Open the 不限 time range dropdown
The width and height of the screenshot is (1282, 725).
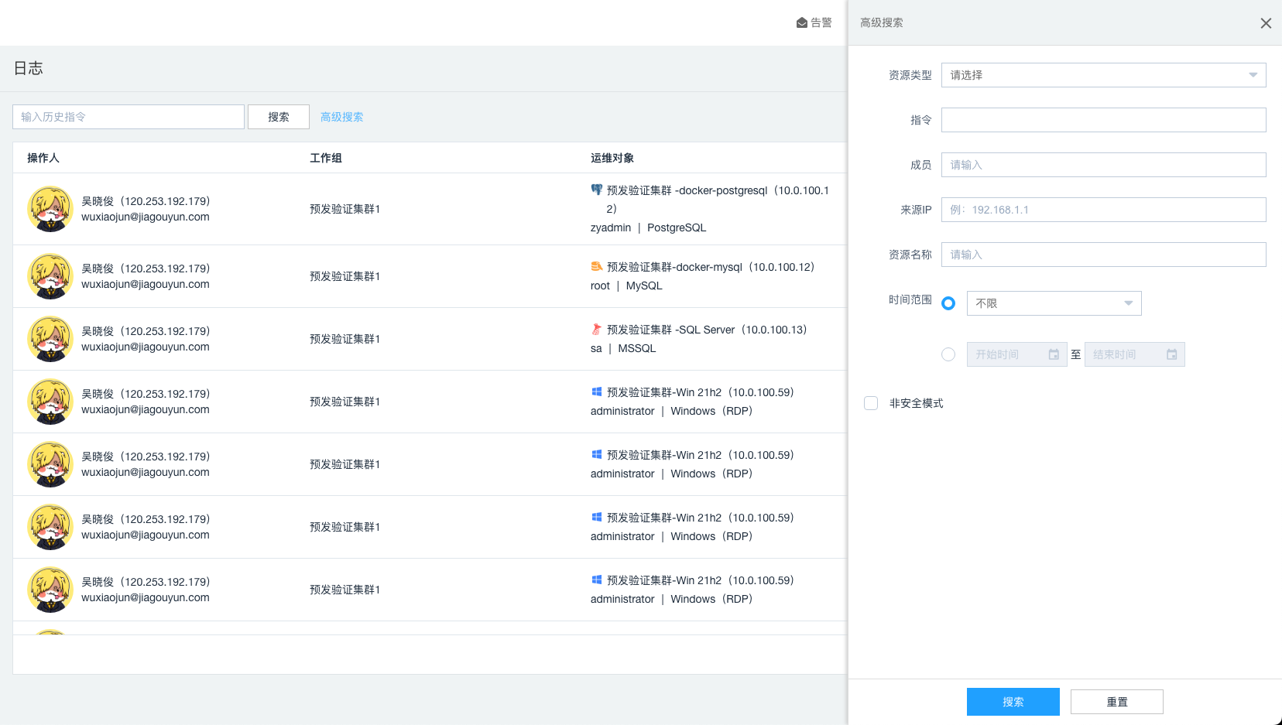tap(1054, 303)
